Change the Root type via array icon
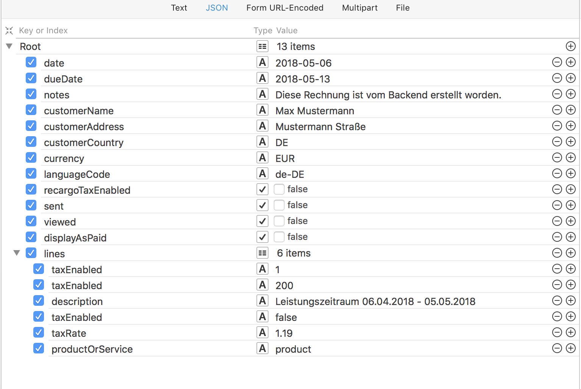Image resolution: width=581 pixels, height=389 pixels. [x=262, y=46]
